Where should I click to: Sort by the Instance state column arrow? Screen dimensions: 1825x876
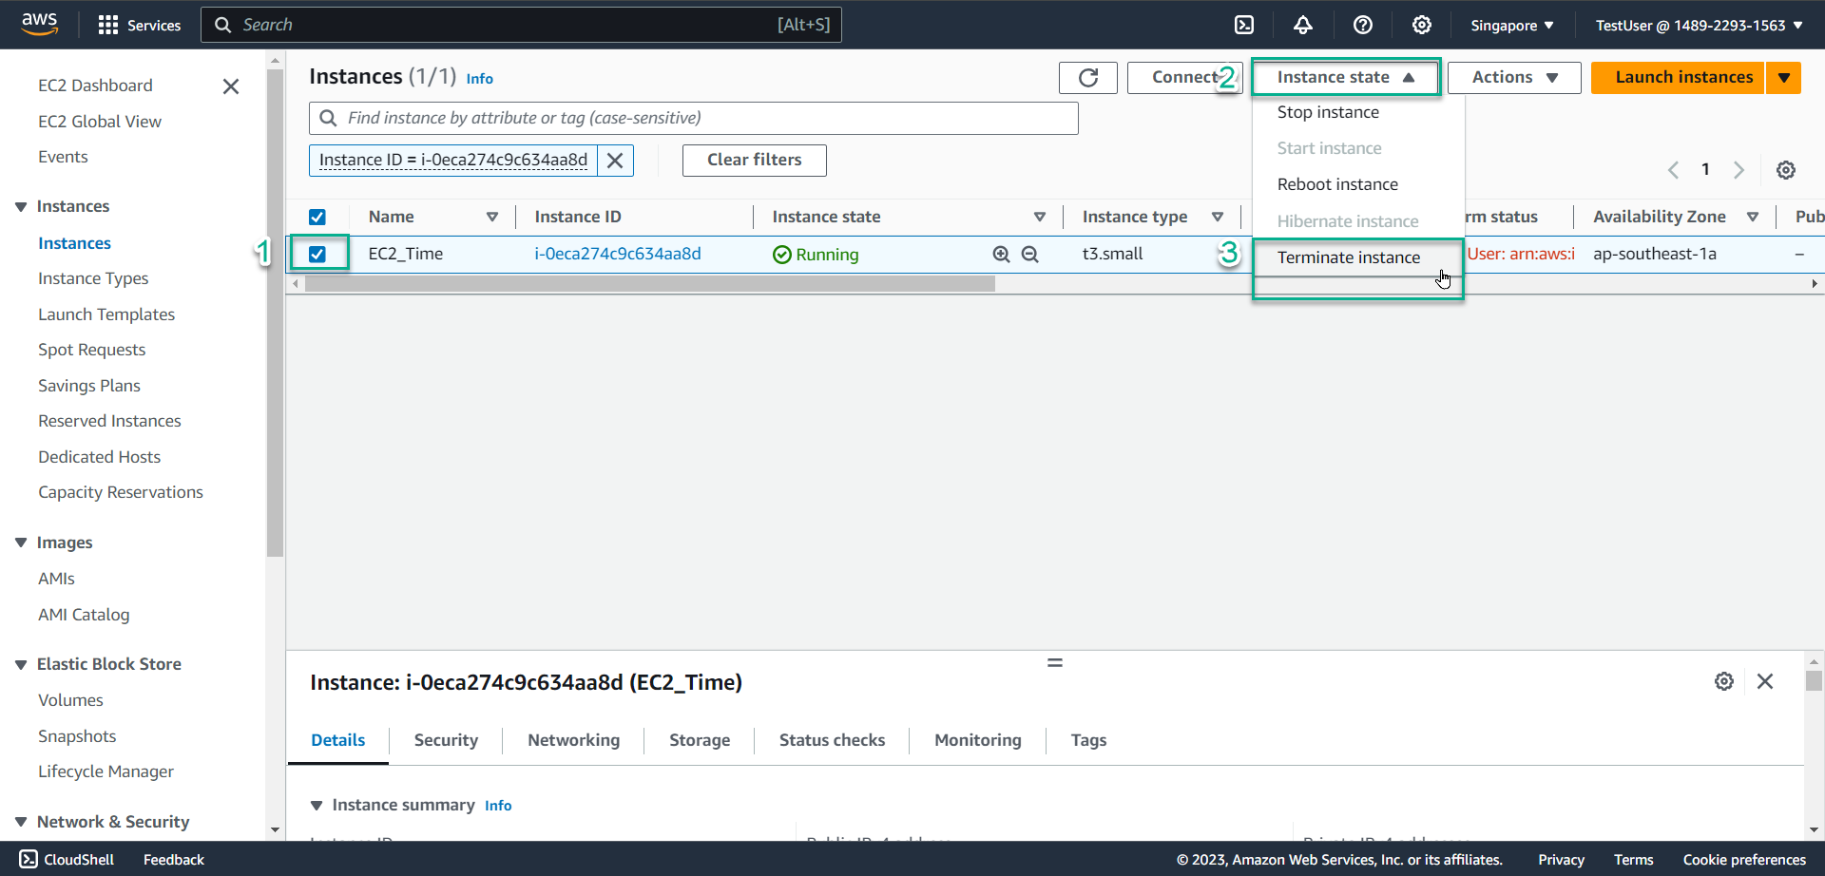pos(1040,218)
